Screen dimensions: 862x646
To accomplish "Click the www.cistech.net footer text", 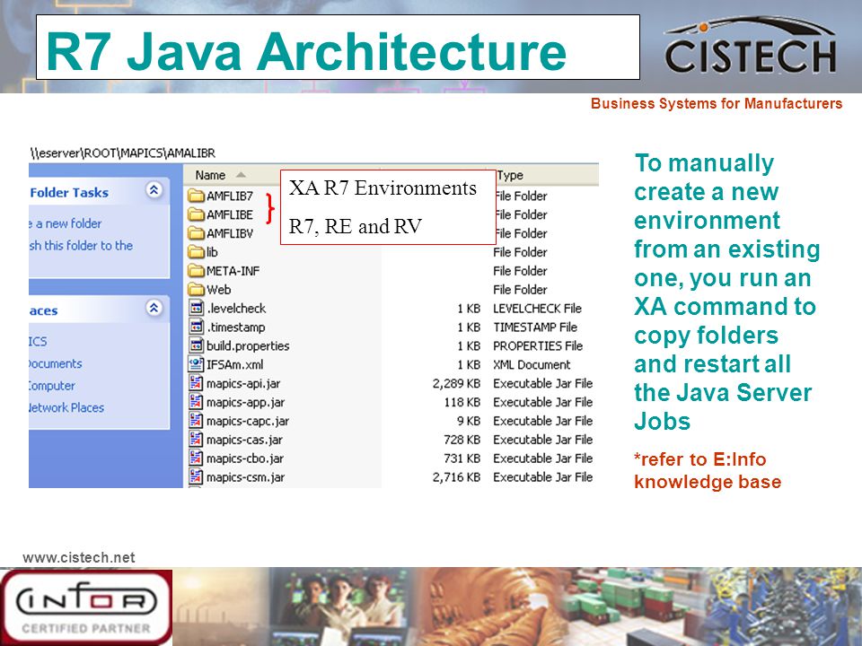I will (x=79, y=557).
